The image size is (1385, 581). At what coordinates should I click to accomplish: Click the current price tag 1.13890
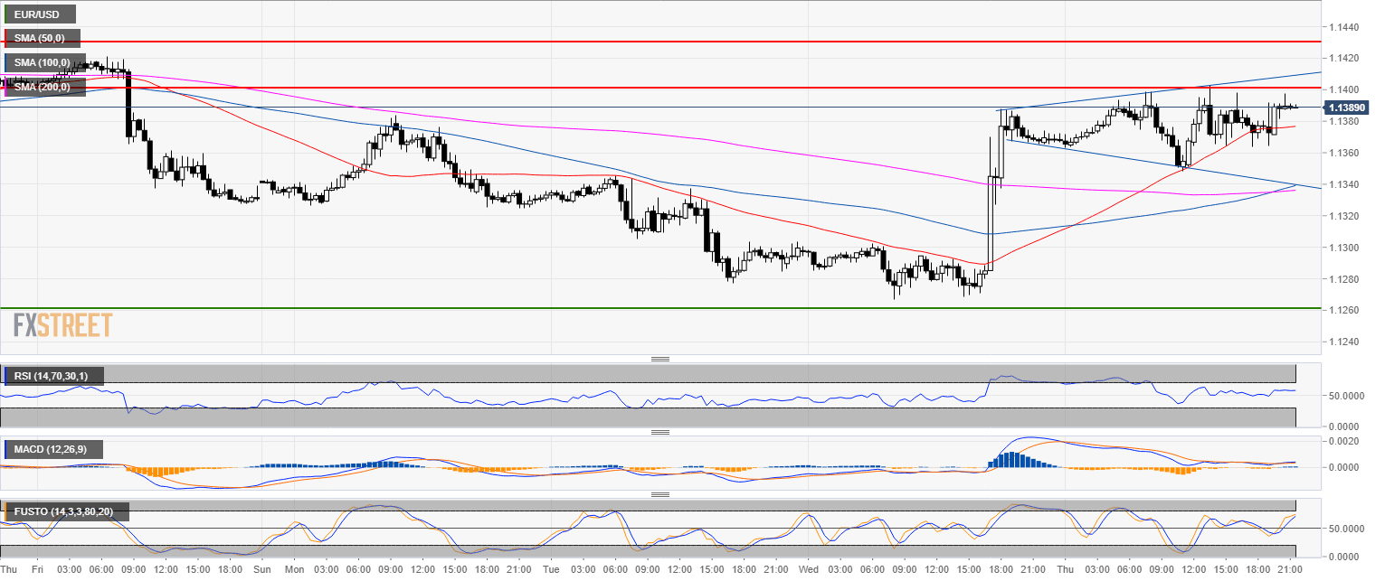tap(1351, 108)
